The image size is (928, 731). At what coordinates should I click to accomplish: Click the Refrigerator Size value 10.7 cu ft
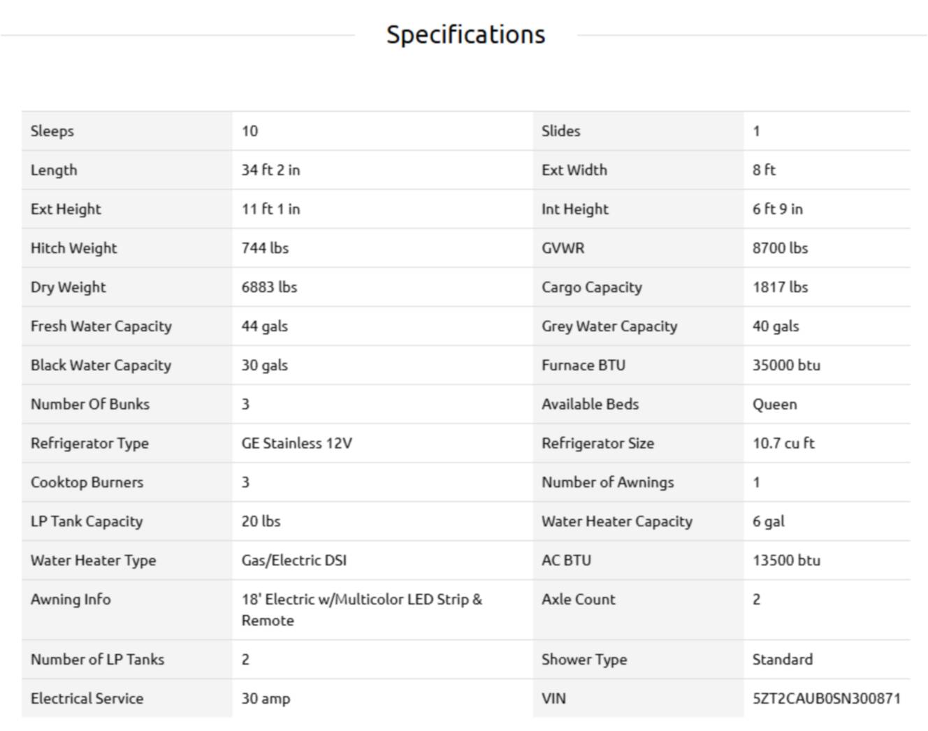(783, 443)
